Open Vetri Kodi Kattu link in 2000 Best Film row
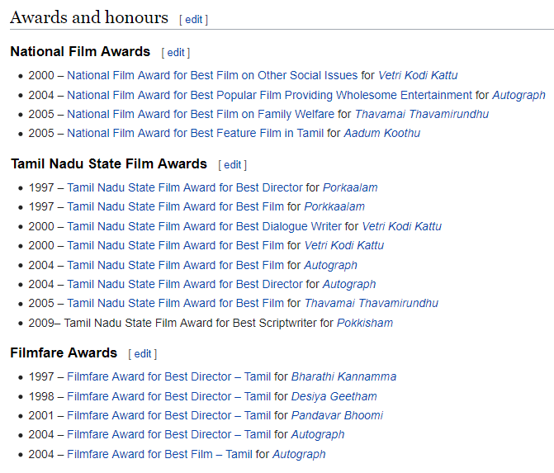554x473 pixels. (344, 245)
